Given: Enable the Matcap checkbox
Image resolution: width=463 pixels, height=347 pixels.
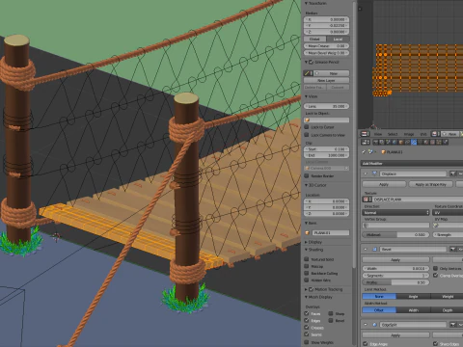Looking at the screenshot, I should tap(307, 266).
